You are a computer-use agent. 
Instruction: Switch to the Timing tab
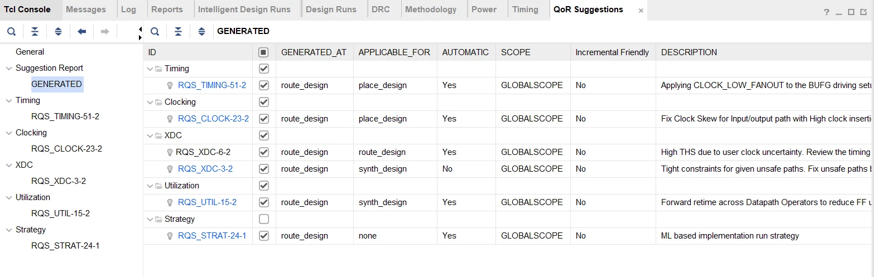(526, 9)
